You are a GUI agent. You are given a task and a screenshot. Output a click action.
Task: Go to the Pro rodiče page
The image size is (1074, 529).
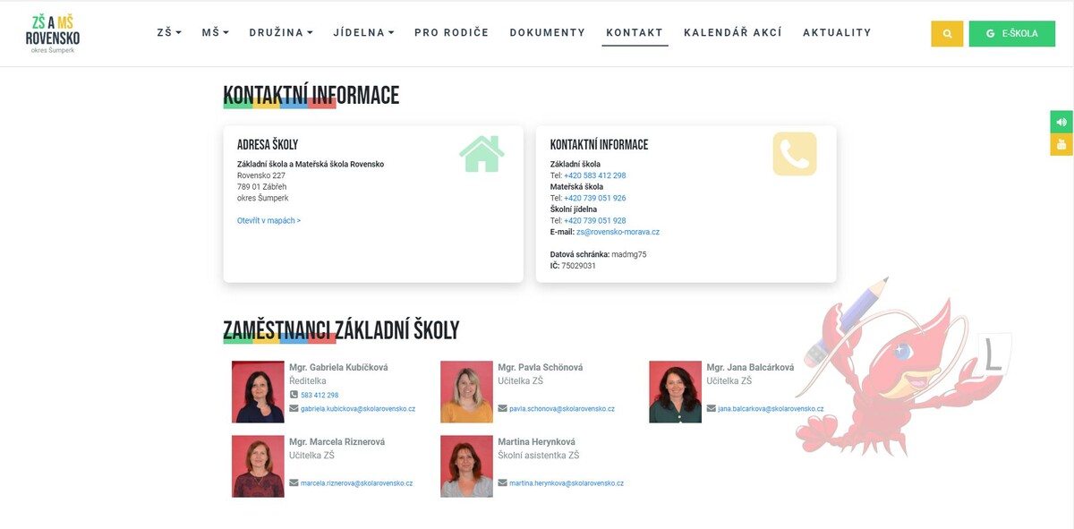451,33
